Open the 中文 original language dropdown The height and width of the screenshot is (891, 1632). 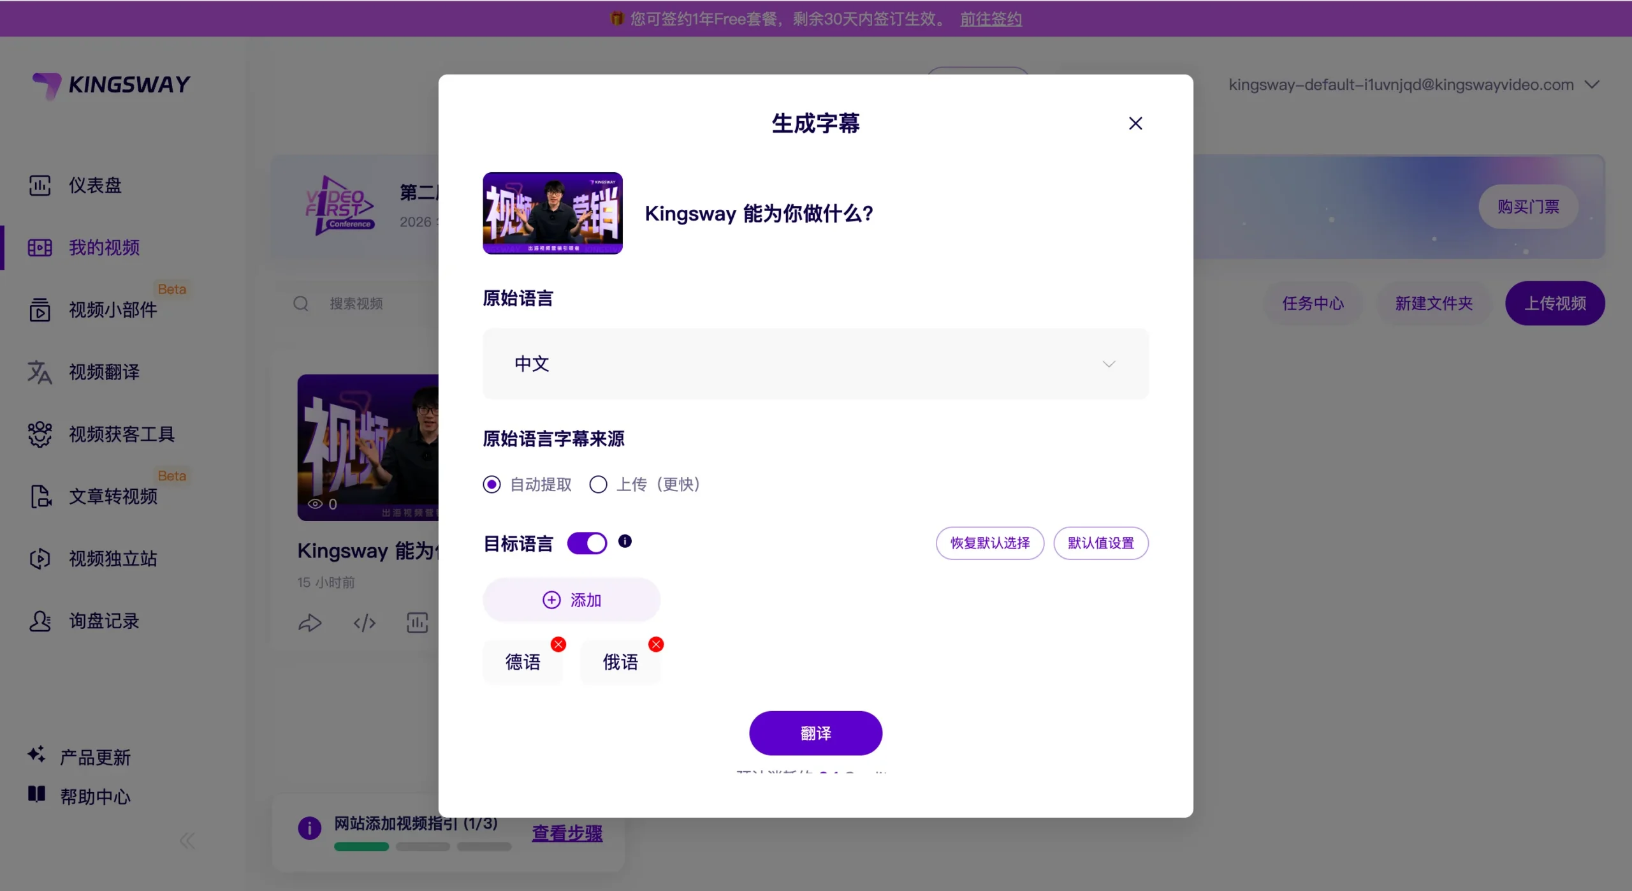(x=815, y=364)
